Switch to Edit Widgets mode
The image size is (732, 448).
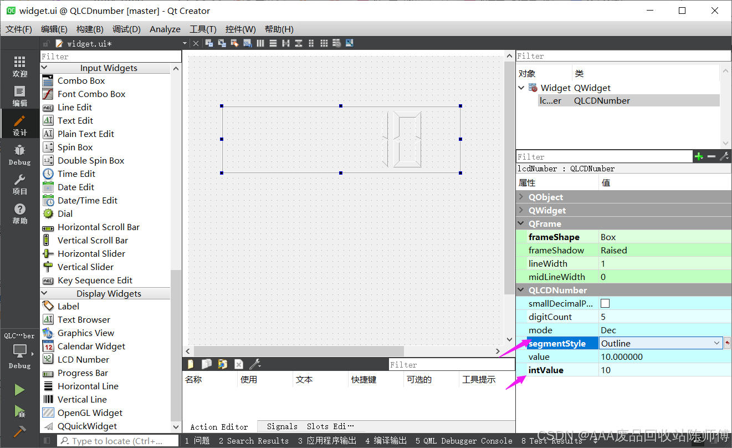tap(209, 43)
